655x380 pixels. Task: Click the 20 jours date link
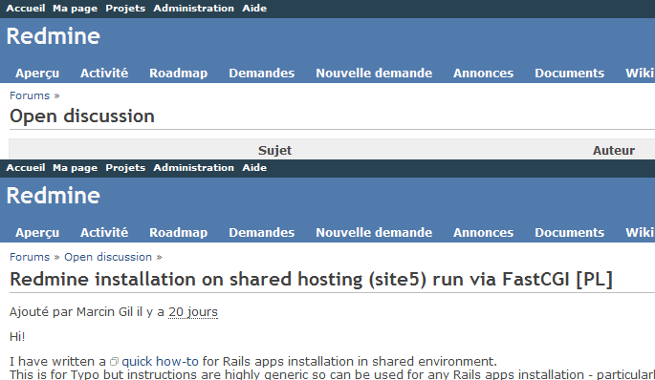(193, 312)
